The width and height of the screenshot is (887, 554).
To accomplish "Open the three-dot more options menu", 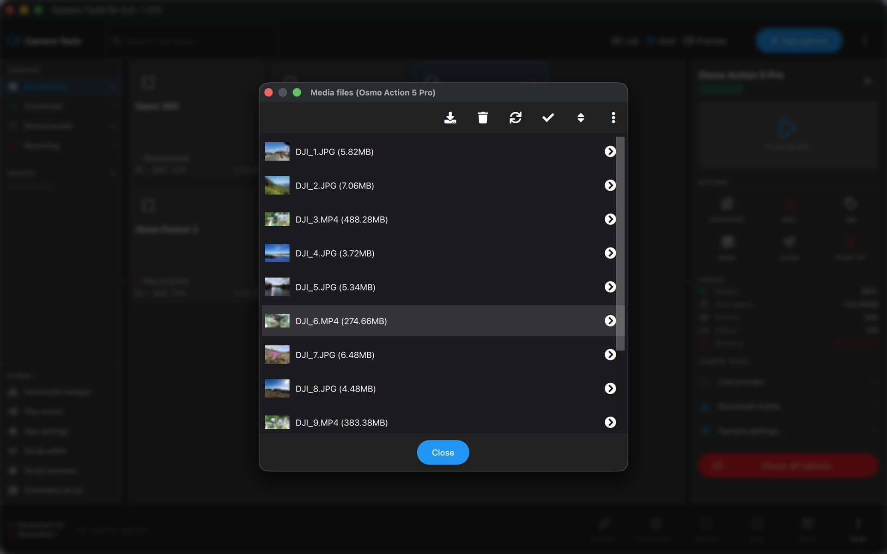I will pyautogui.click(x=613, y=118).
